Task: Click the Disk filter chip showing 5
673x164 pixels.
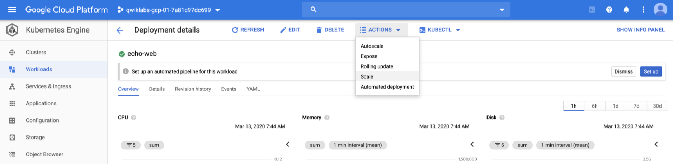Action: click(499, 145)
